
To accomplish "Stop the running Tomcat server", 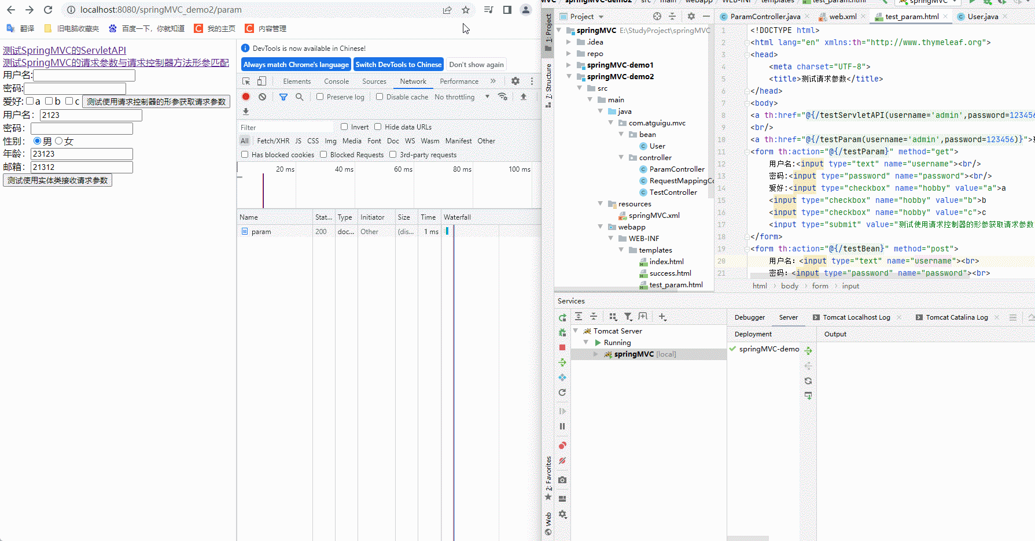I will [562, 347].
